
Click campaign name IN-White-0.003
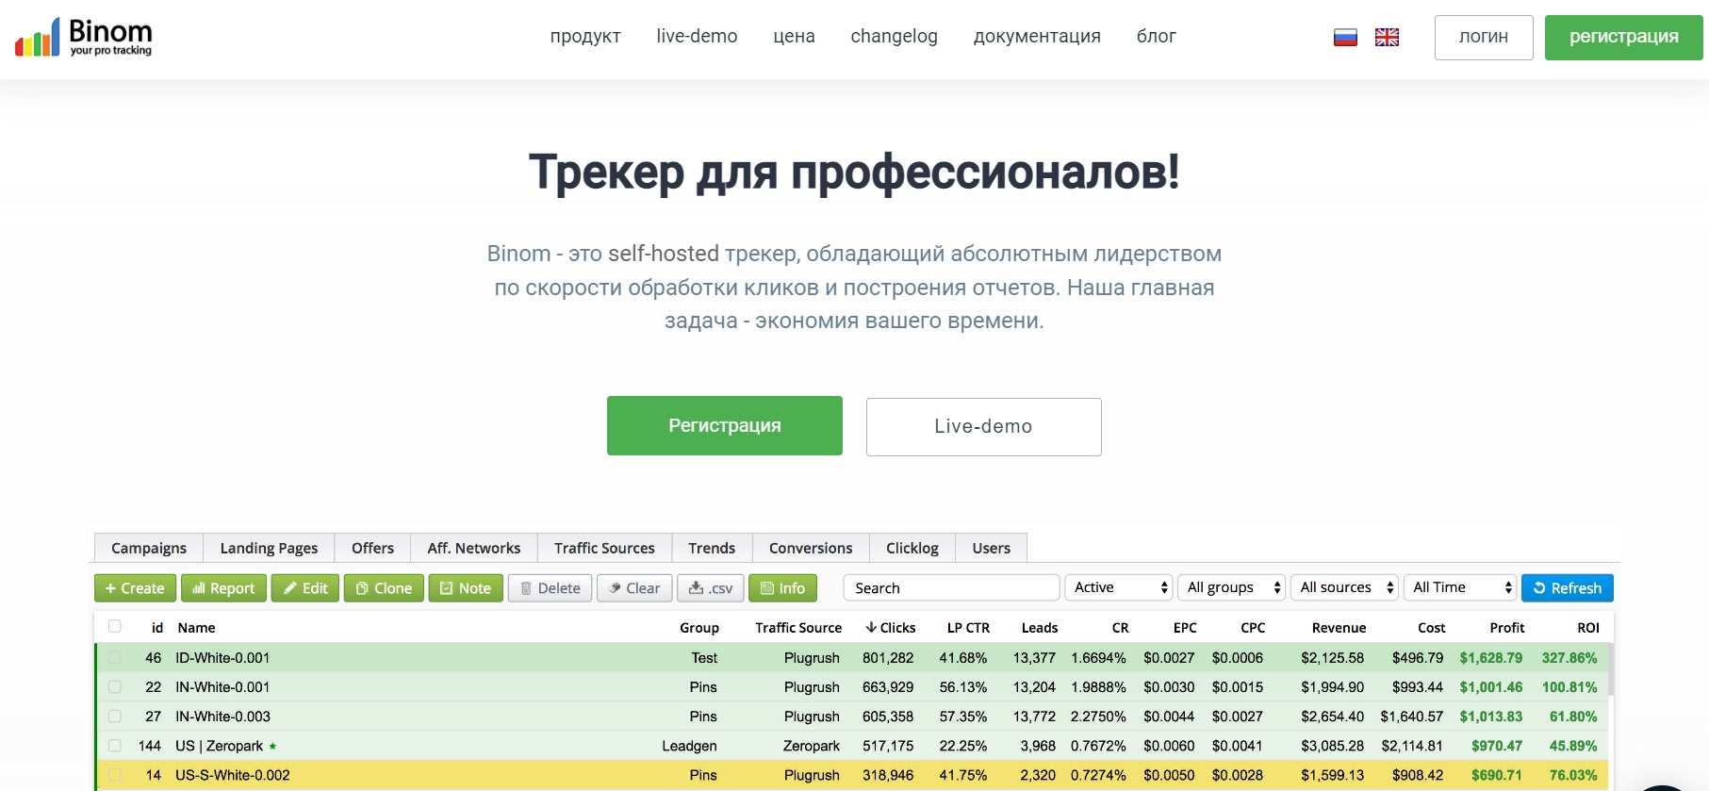click(x=222, y=716)
